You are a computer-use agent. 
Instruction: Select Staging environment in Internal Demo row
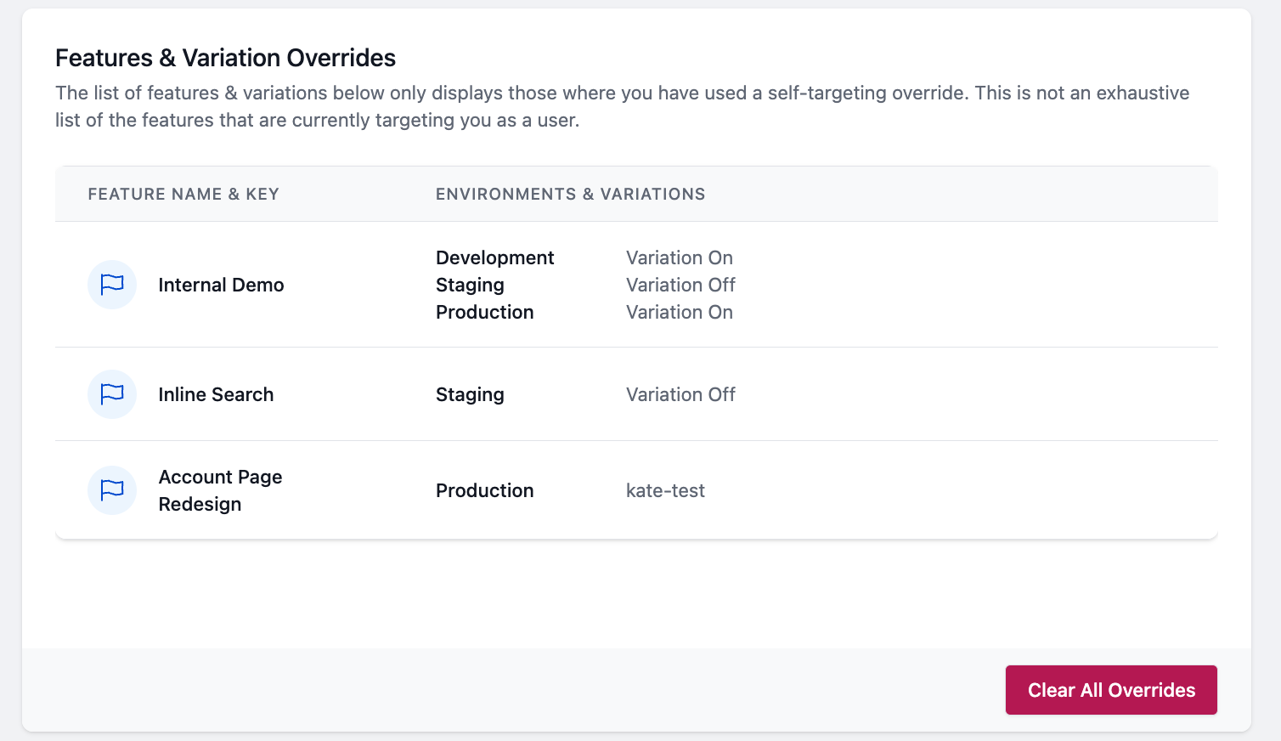click(470, 285)
